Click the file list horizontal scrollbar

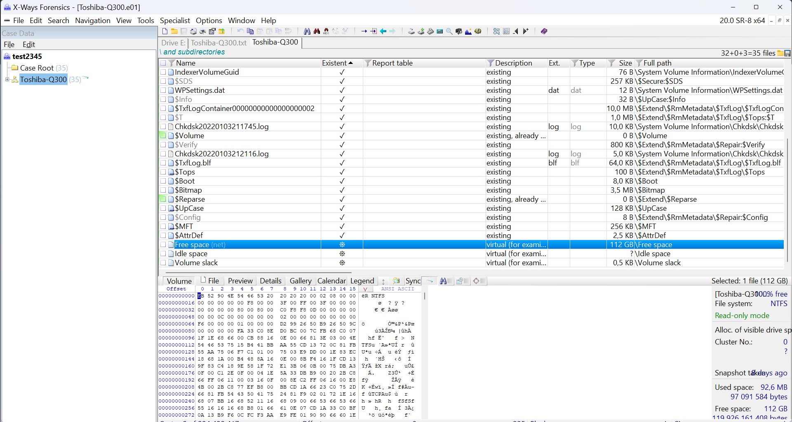pyautogui.click(x=259, y=272)
